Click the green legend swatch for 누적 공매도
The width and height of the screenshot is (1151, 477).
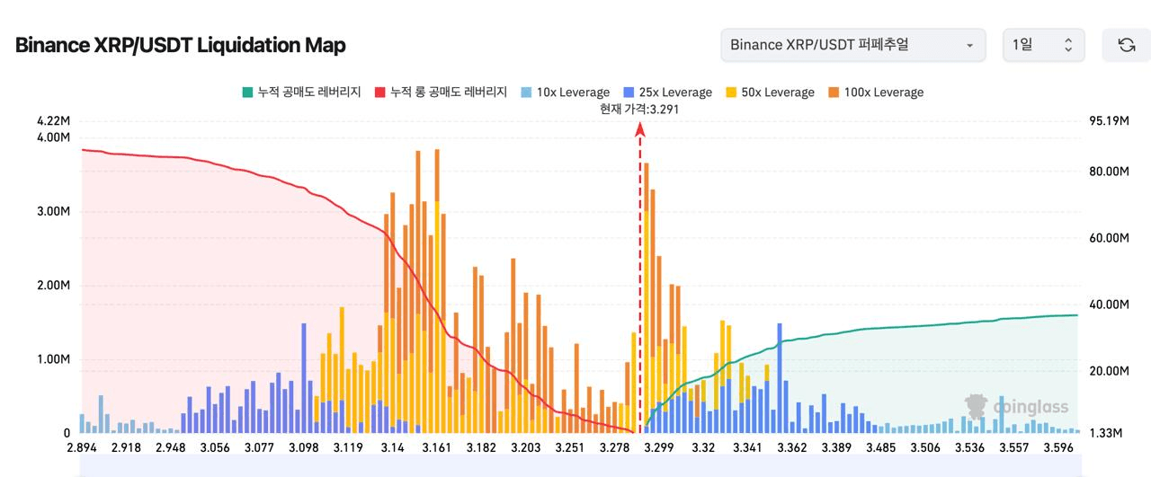(247, 93)
